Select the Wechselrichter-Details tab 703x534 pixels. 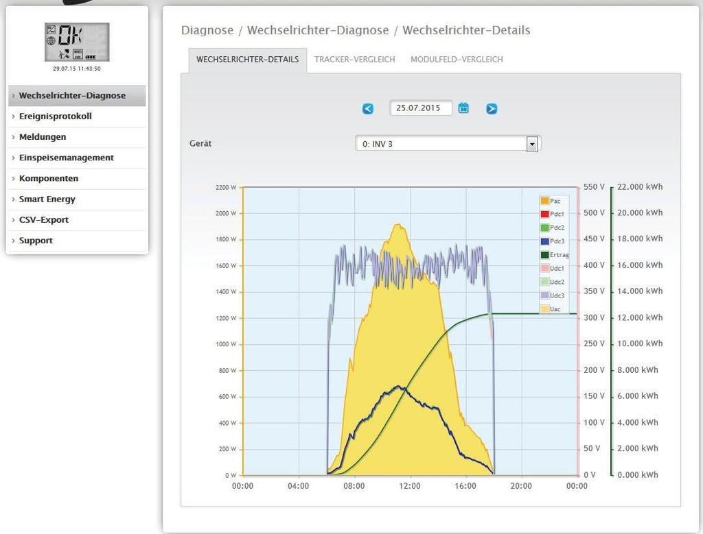tap(247, 60)
